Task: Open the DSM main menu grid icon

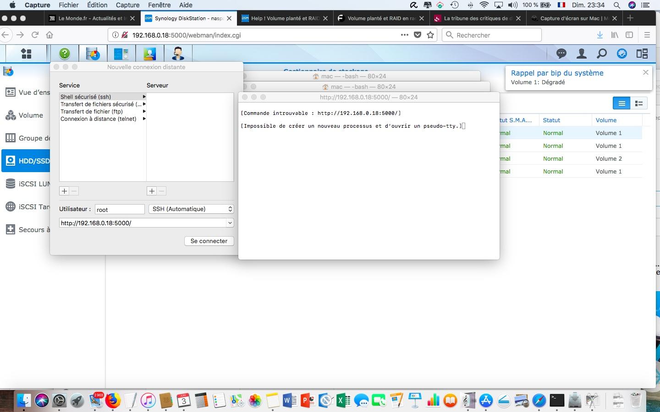Action: [26, 54]
